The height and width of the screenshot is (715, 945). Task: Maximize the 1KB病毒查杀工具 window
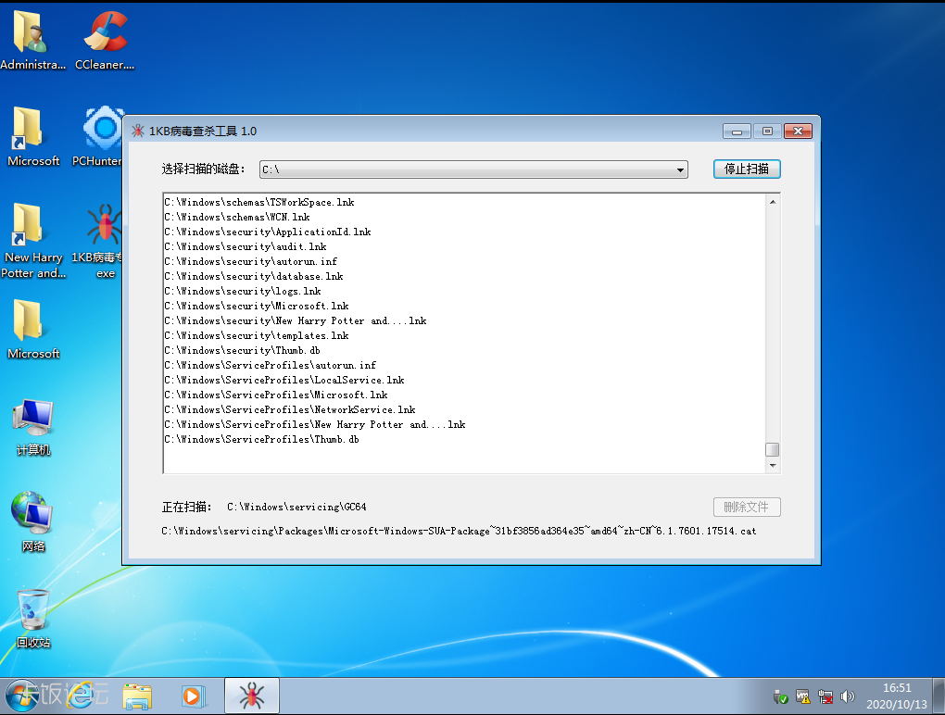point(767,131)
